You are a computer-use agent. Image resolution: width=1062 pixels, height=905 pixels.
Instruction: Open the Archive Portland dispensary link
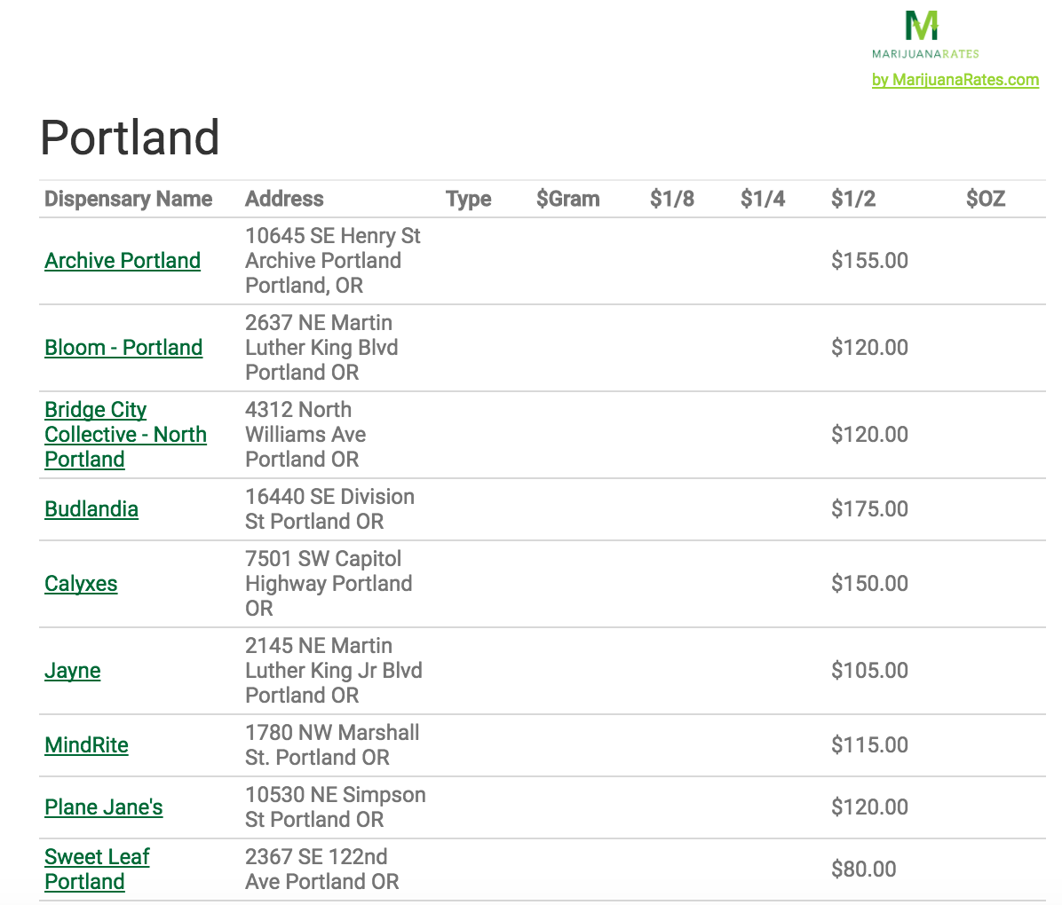[x=123, y=261]
